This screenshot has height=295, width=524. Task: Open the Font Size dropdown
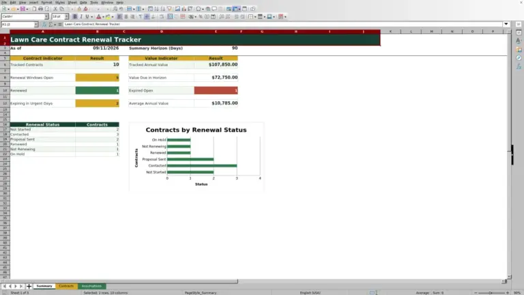click(x=66, y=16)
